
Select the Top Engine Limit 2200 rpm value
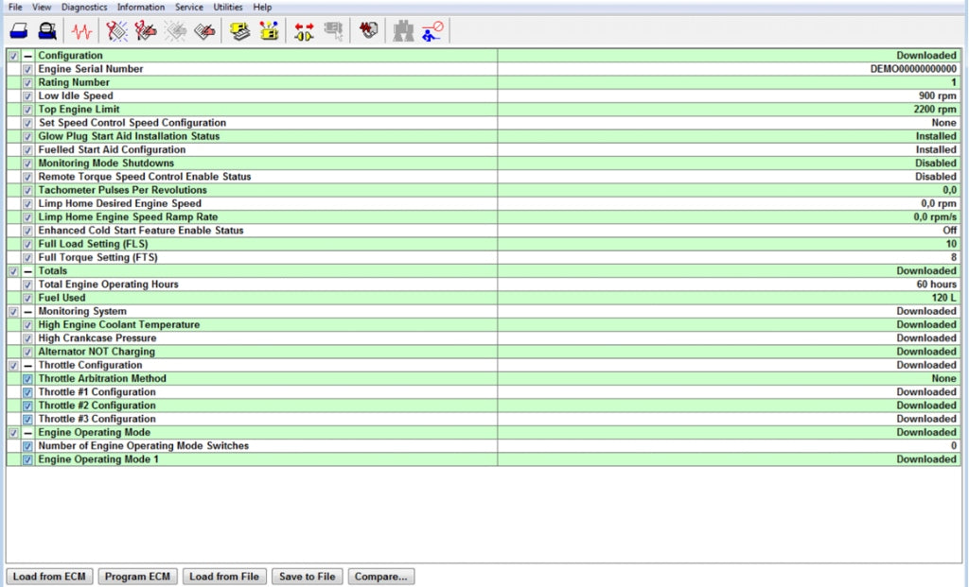(x=935, y=110)
